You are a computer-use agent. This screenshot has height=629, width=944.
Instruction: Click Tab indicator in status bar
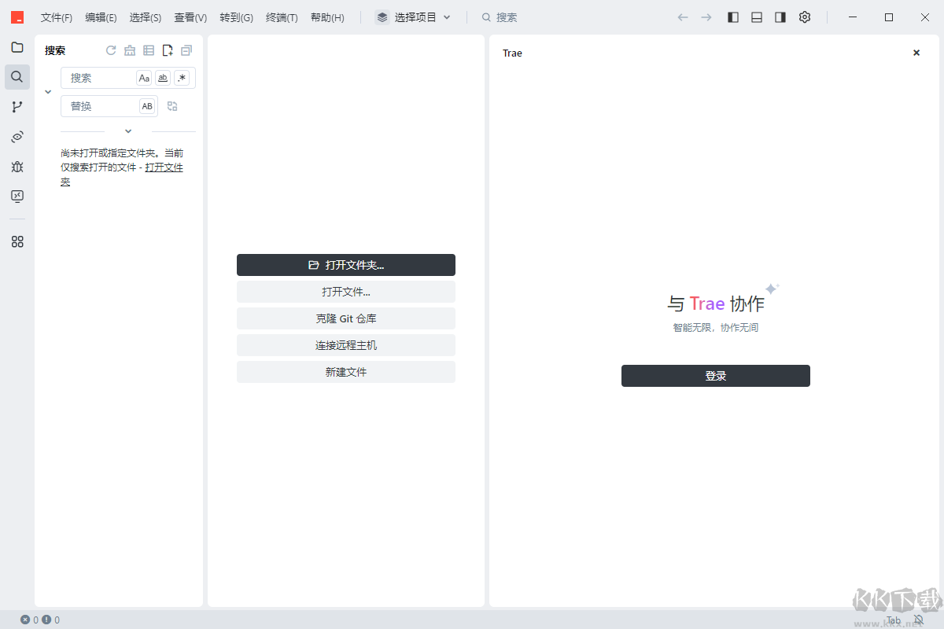tap(894, 620)
